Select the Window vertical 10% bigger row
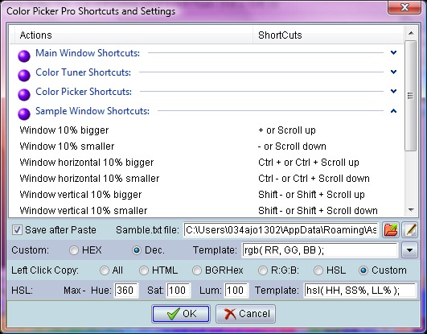The image size is (427, 334). [x=207, y=195]
